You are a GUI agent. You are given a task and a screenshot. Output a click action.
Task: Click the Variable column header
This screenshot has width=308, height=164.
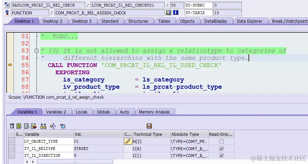click(x=49, y=134)
